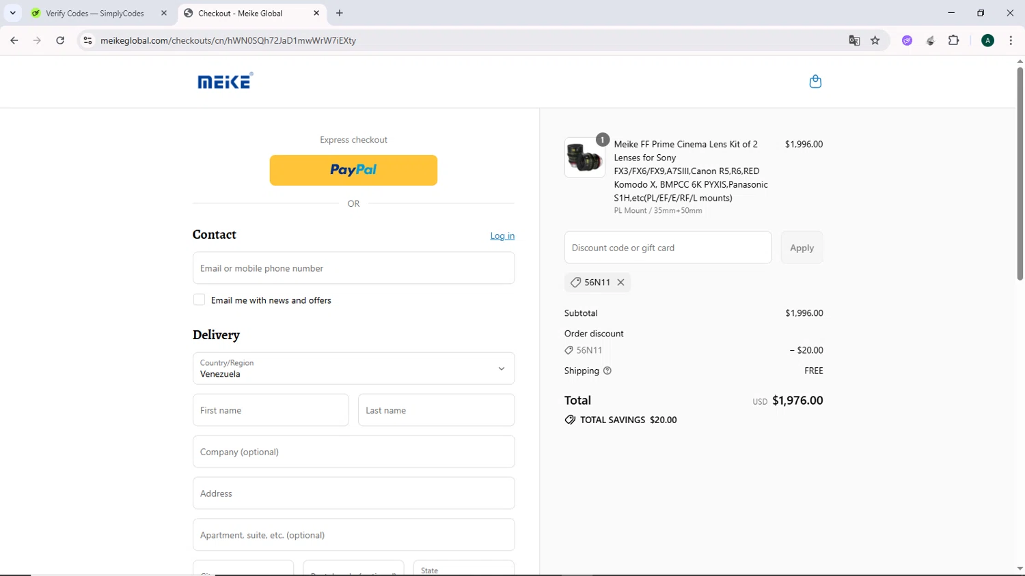The height and width of the screenshot is (576, 1025).
Task: Click the TOTAL SAVINGS $20.00 text
Action: pos(628,420)
